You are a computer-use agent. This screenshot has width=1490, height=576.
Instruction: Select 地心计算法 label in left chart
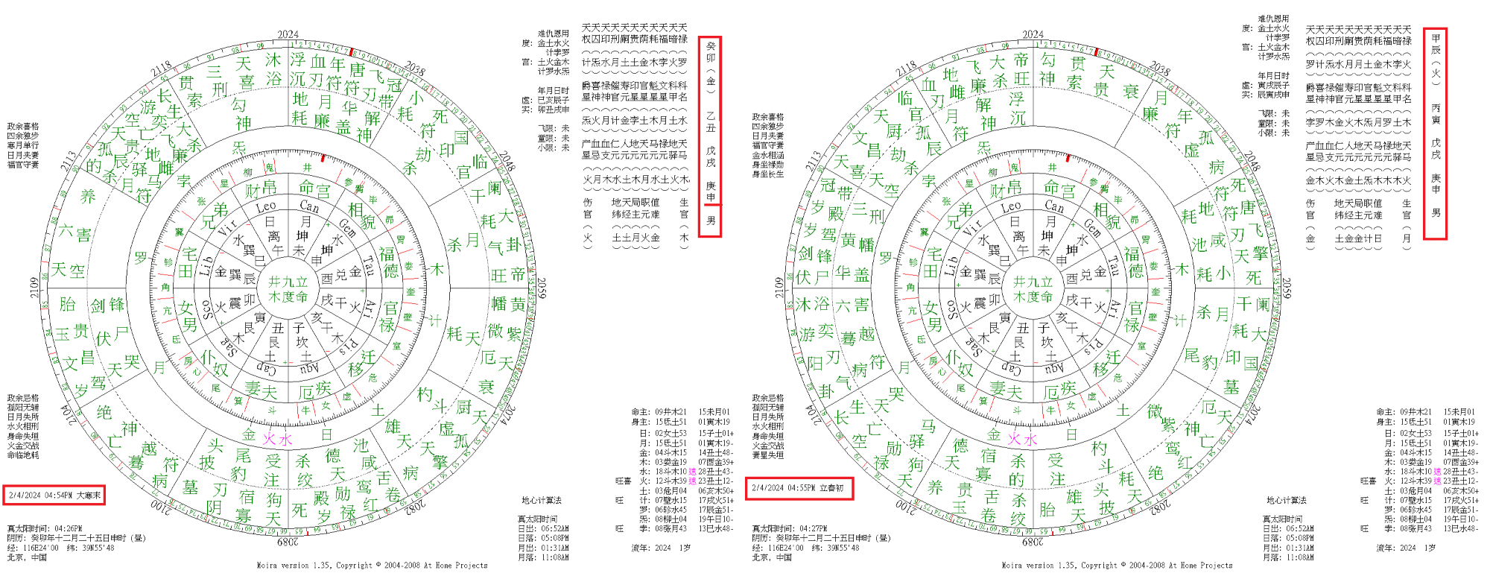coord(542,500)
